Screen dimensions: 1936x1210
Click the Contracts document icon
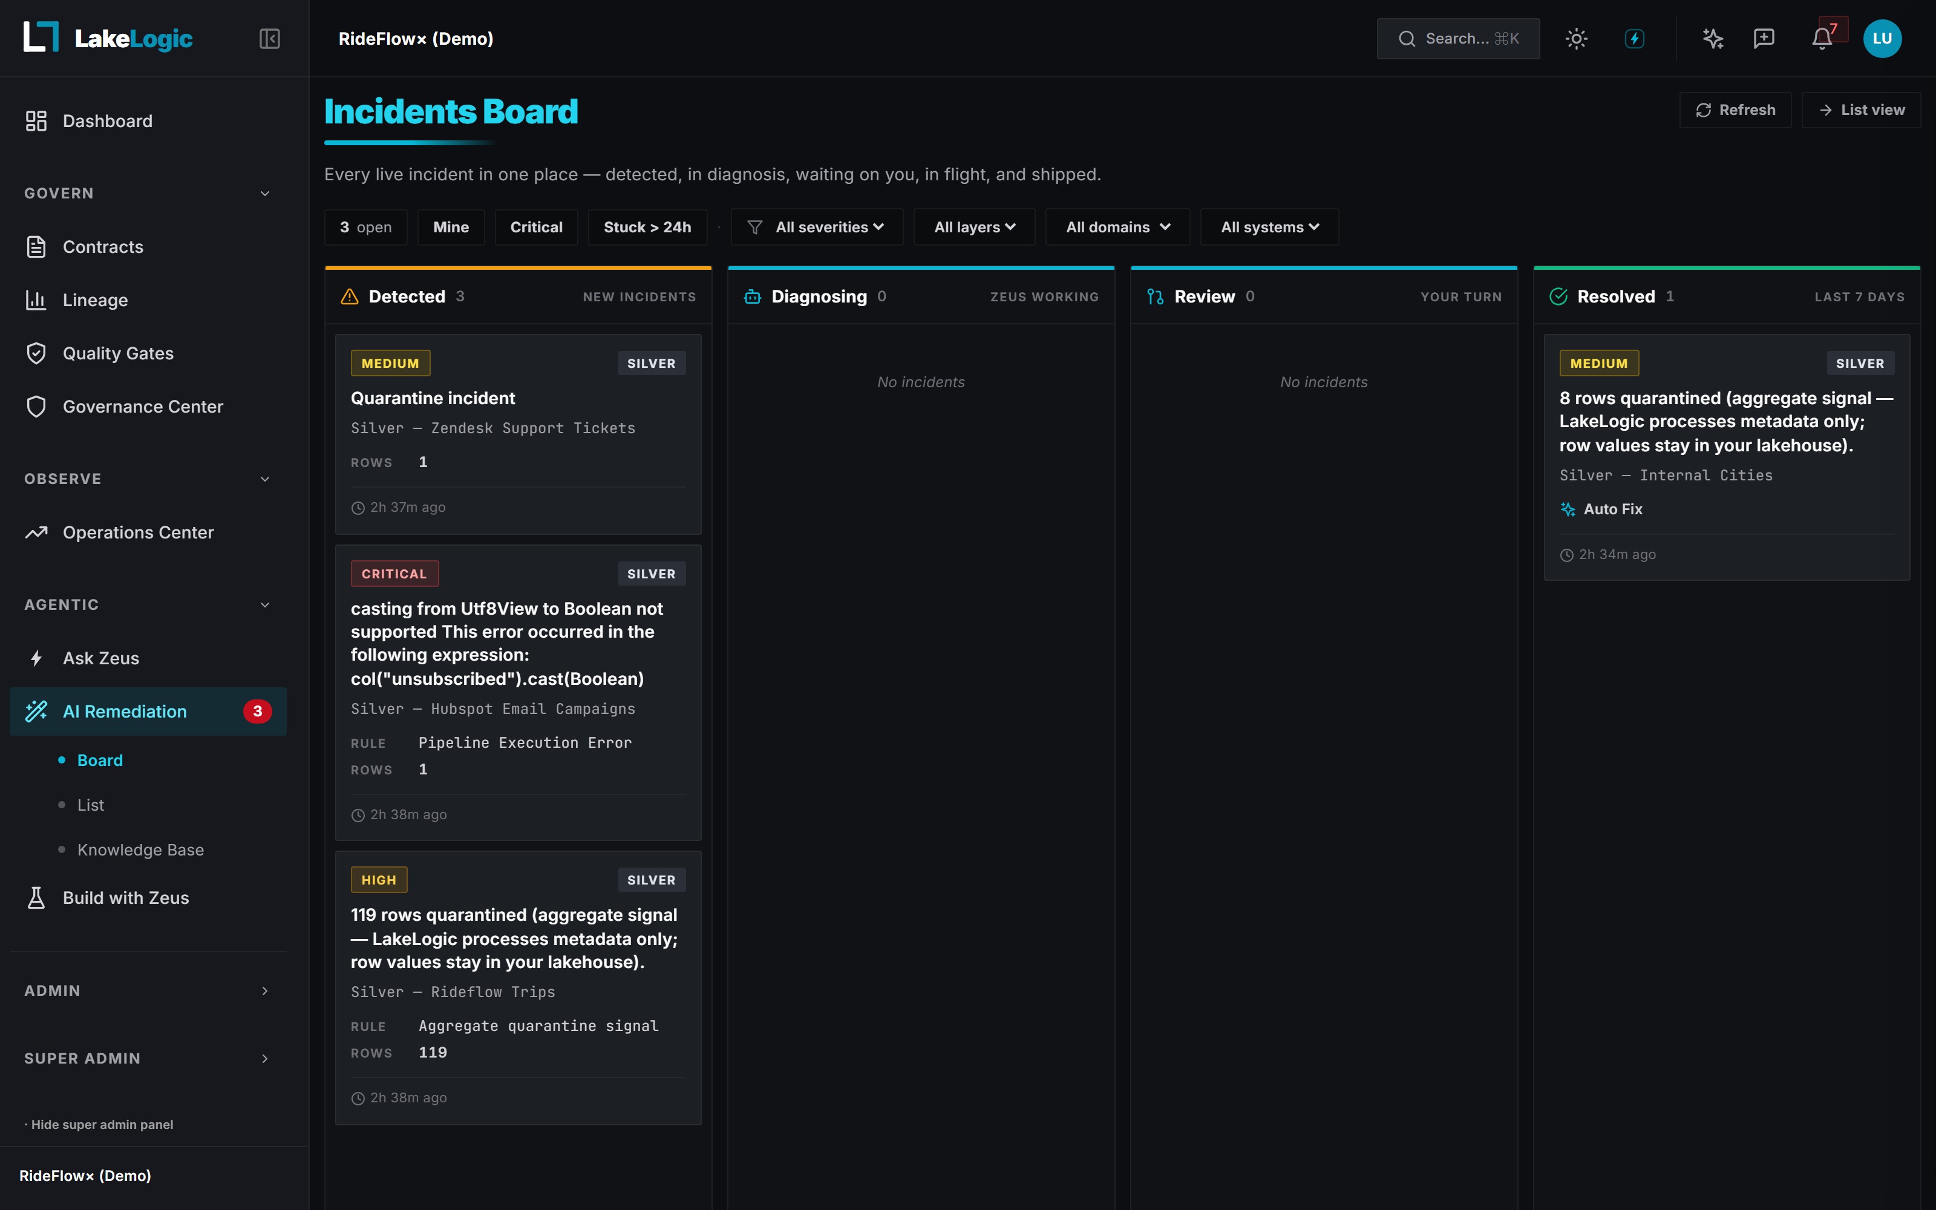point(36,246)
